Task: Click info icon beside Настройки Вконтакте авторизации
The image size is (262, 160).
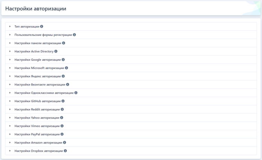Action: 68,85
